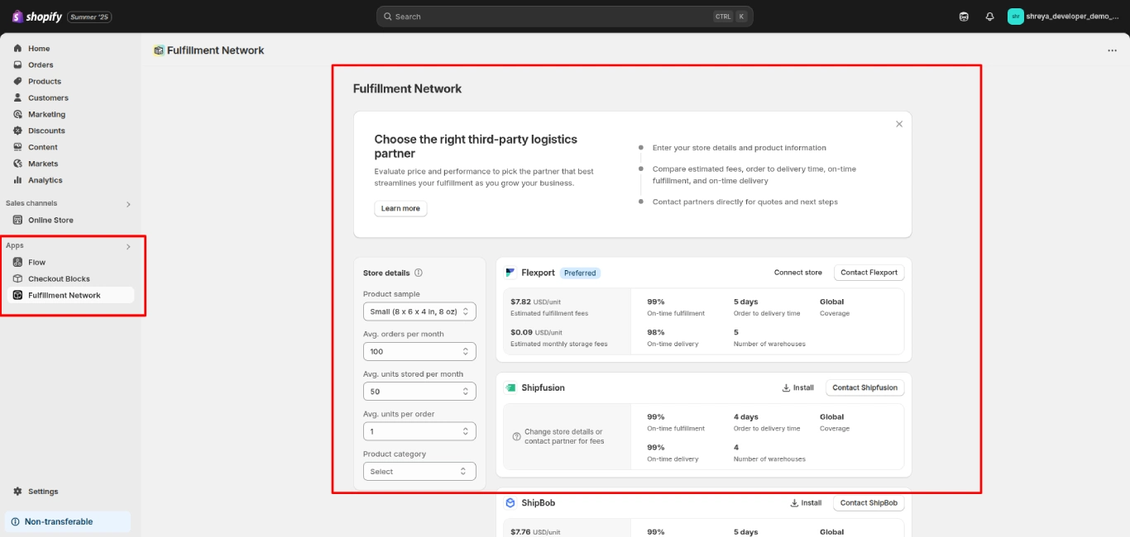Screen dimensions: 1130x537
Task: Click the Contact ShipBob button
Action: point(869,503)
